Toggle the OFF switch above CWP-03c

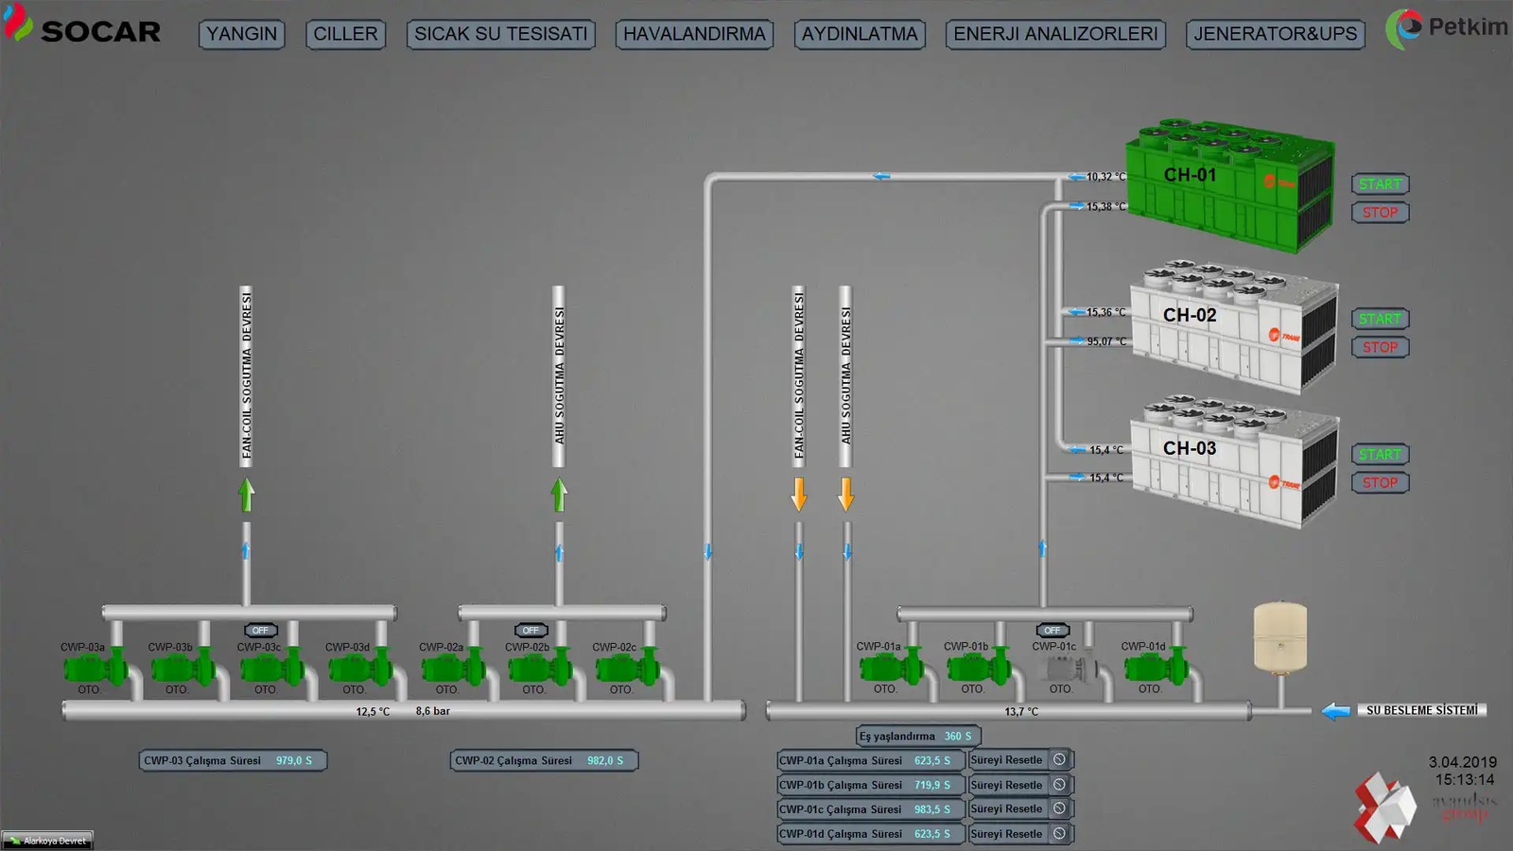tap(260, 631)
